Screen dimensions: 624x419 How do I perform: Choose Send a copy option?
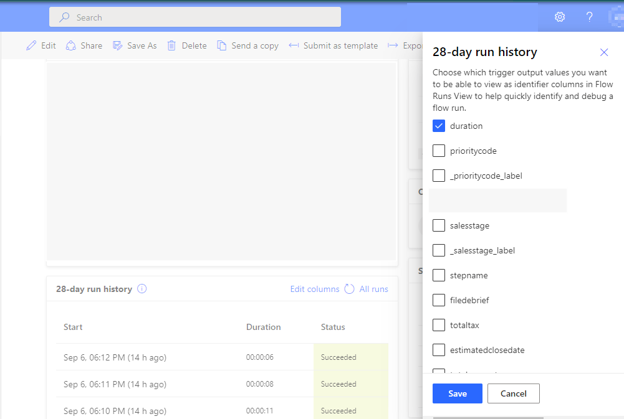click(x=247, y=45)
